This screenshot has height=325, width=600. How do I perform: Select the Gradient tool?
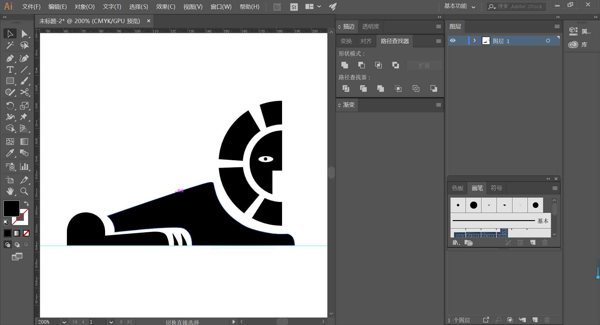pos(24,141)
